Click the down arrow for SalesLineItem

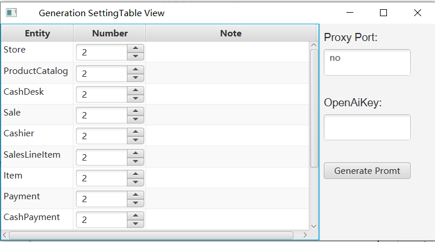click(x=135, y=161)
